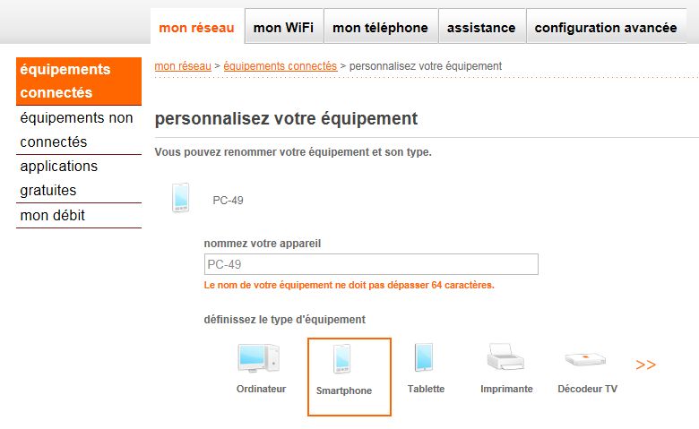The image size is (699, 429).
Task: Choose the Décodeur TV icon
Action: [x=587, y=359]
